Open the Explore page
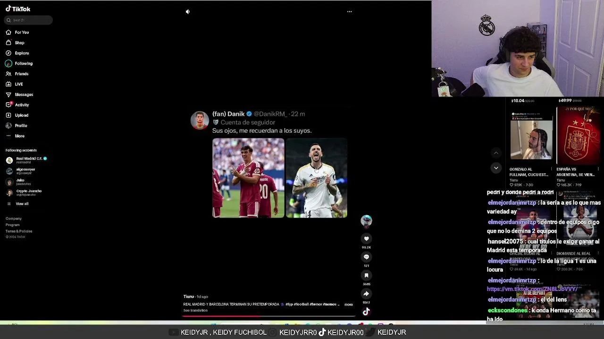This screenshot has height=339, width=604. [x=22, y=53]
